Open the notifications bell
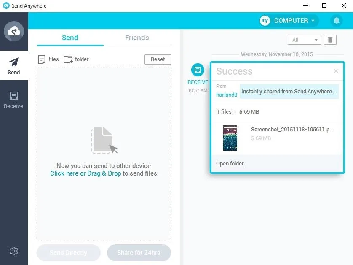 click(336, 21)
